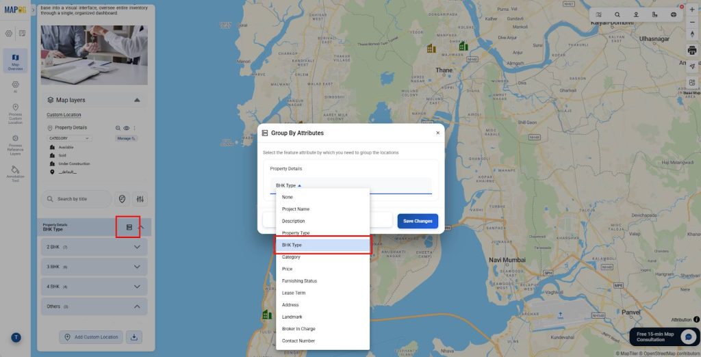
Task: Toggle the BHK Type attribute dropdown
Action: [x=351, y=185]
